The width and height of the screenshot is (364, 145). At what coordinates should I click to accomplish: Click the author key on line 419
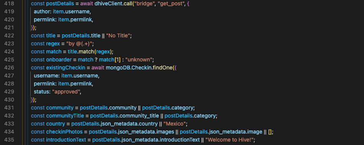[x=42, y=11]
